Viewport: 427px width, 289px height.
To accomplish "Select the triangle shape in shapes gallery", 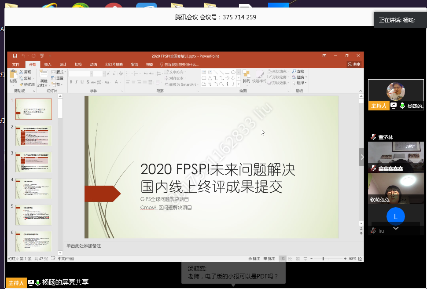I will pyautogui.click(x=210, y=78).
